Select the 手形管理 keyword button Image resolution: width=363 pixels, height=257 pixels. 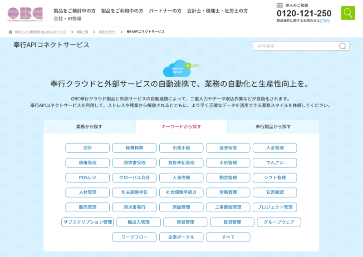coord(228,163)
